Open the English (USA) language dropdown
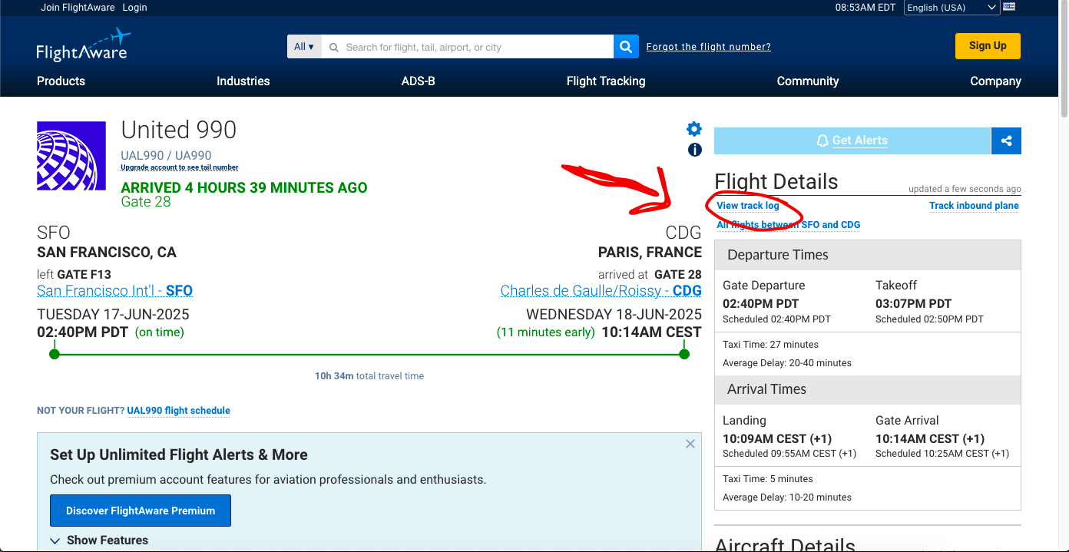1069x552 pixels. [x=951, y=8]
